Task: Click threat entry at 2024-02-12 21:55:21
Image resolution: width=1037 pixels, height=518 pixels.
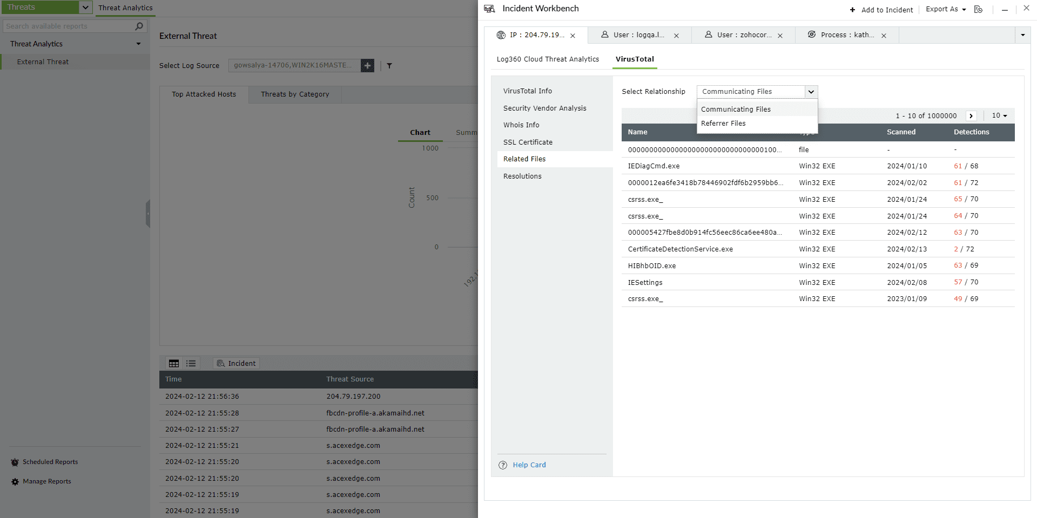Action: [x=319, y=446]
